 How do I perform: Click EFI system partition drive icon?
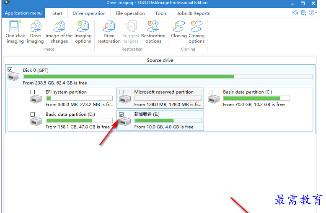[36, 99]
